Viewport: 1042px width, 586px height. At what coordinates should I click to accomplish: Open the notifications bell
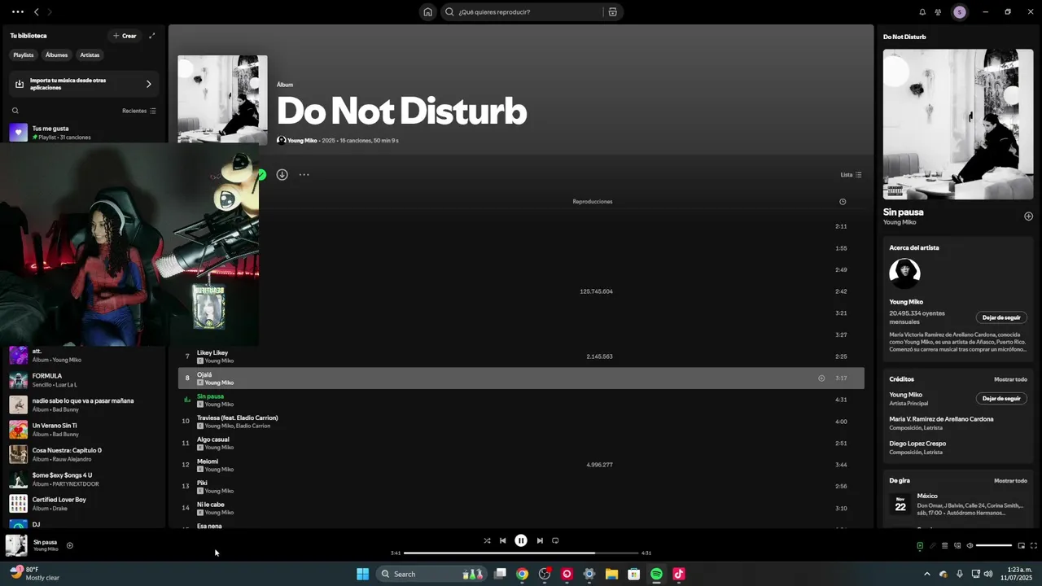(x=922, y=12)
